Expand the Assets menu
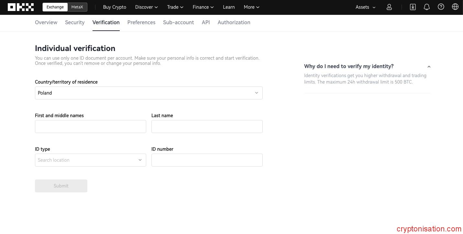 pos(365,7)
